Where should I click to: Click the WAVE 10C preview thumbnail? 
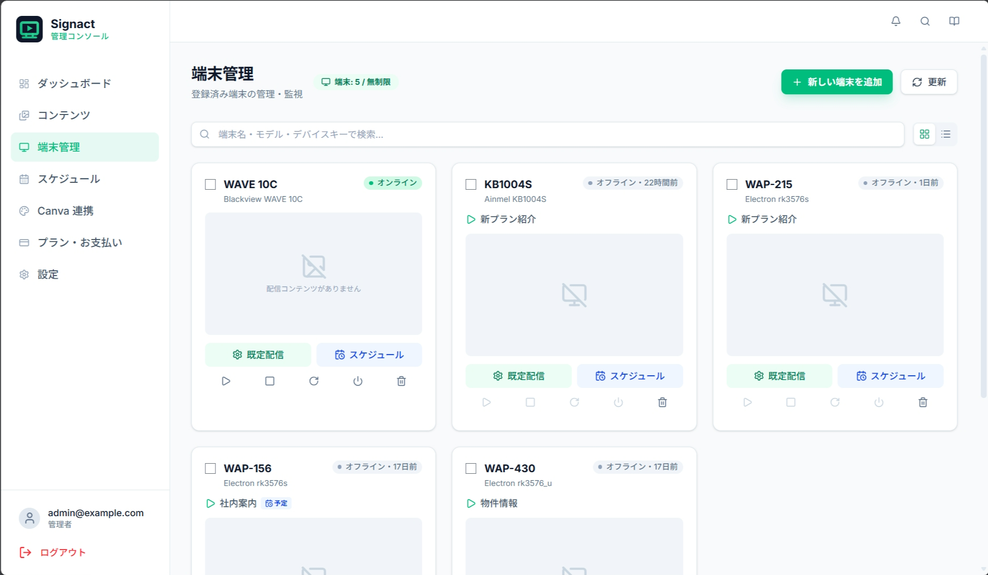tap(314, 274)
